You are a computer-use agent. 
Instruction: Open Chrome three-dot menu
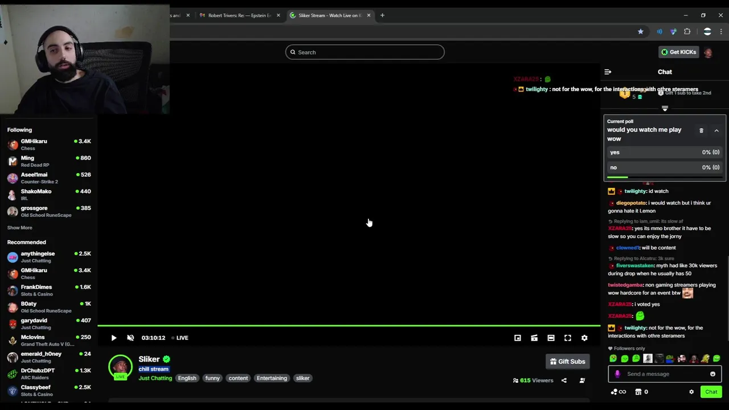(x=721, y=31)
